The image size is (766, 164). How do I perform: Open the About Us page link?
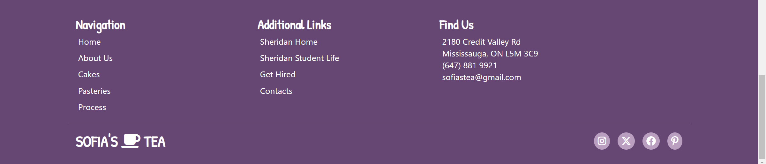[95, 58]
